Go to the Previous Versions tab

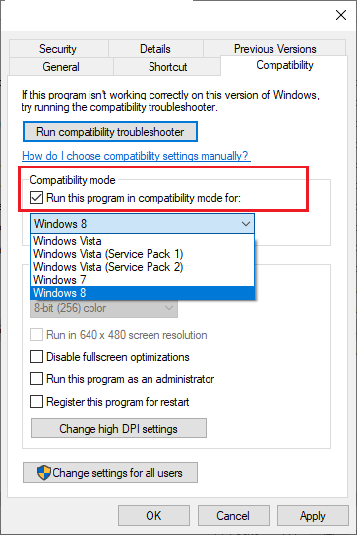pyautogui.click(x=274, y=49)
